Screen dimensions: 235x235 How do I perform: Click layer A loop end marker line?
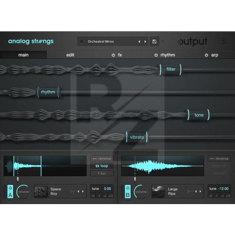pyautogui.click(x=41, y=166)
